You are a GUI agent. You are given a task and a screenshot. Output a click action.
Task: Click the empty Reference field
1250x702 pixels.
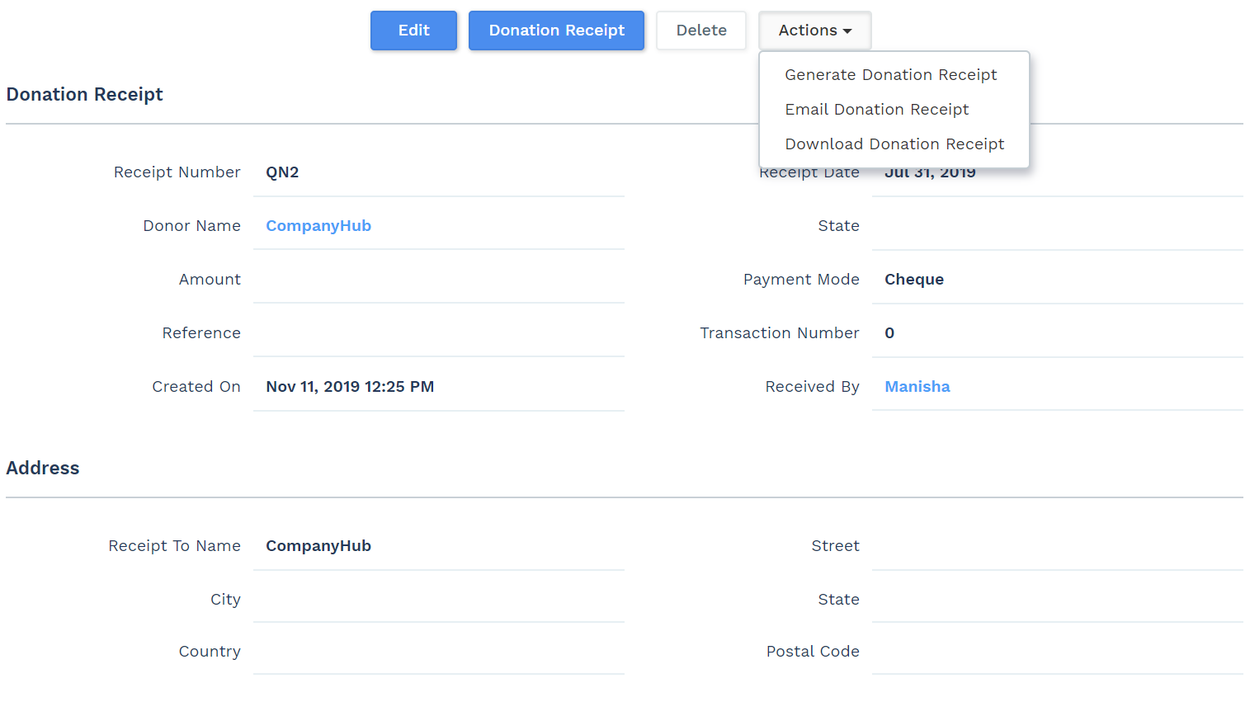tap(437, 333)
